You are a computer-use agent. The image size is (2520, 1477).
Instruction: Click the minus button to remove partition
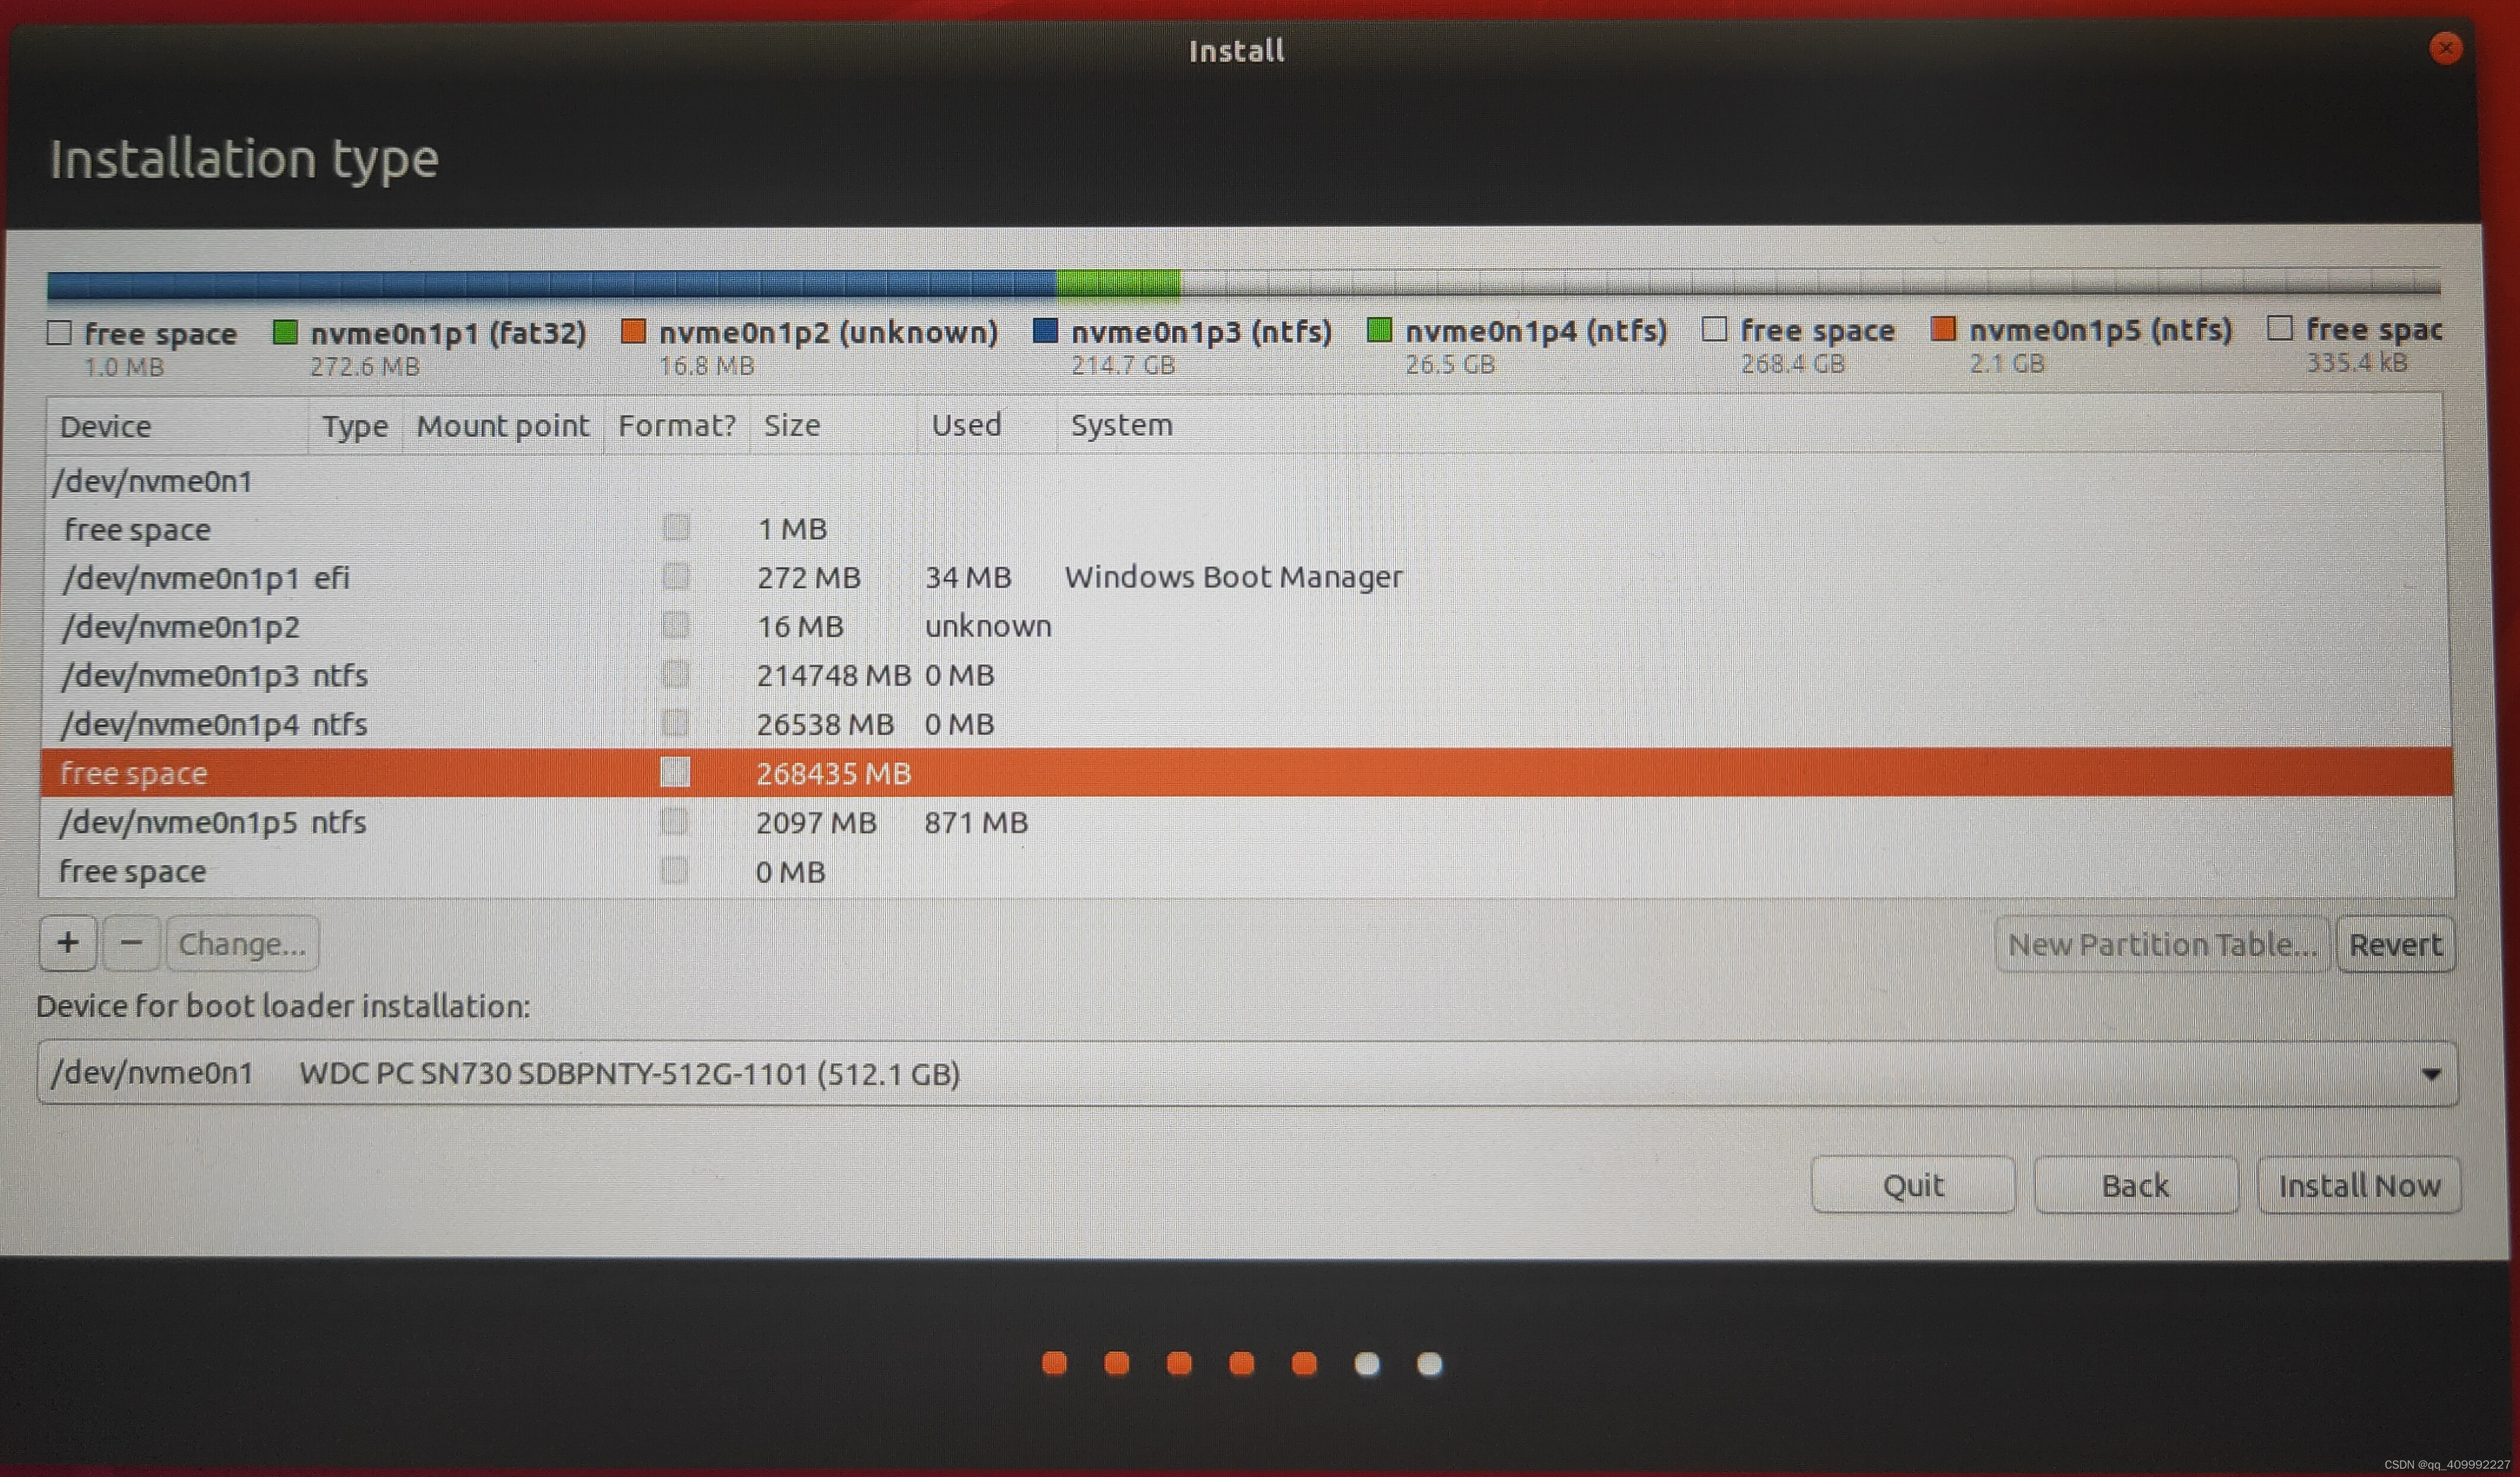tap(131, 943)
